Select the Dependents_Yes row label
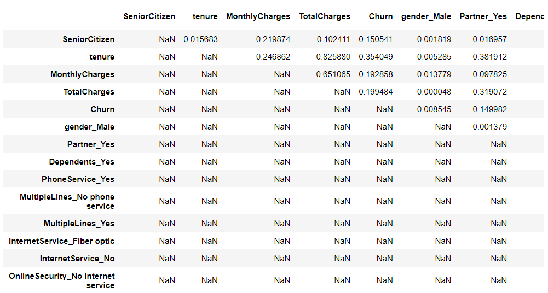The height and width of the screenshot is (293, 548). click(82, 162)
